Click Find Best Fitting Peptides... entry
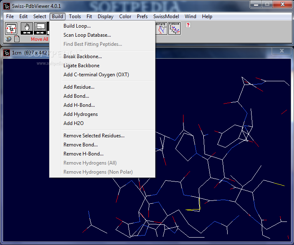 pos(102,44)
